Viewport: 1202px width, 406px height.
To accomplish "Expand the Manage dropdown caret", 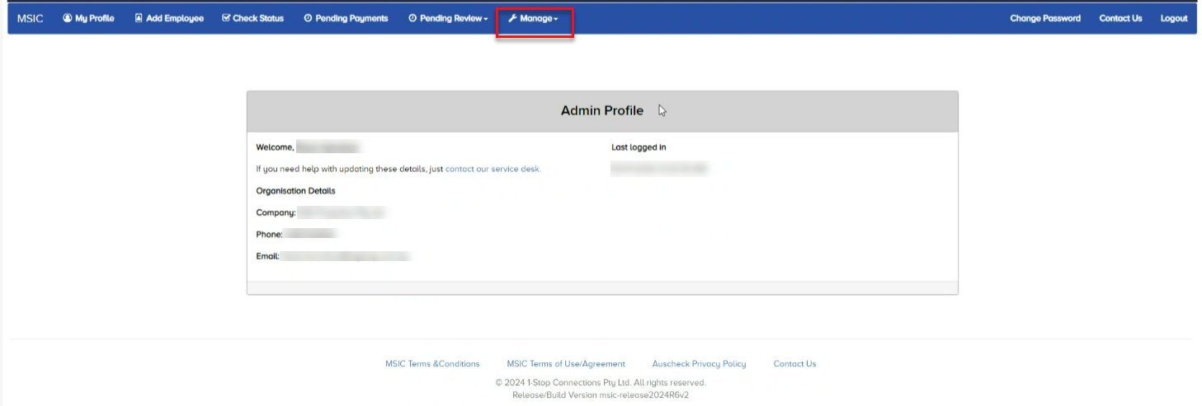I will tap(556, 19).
